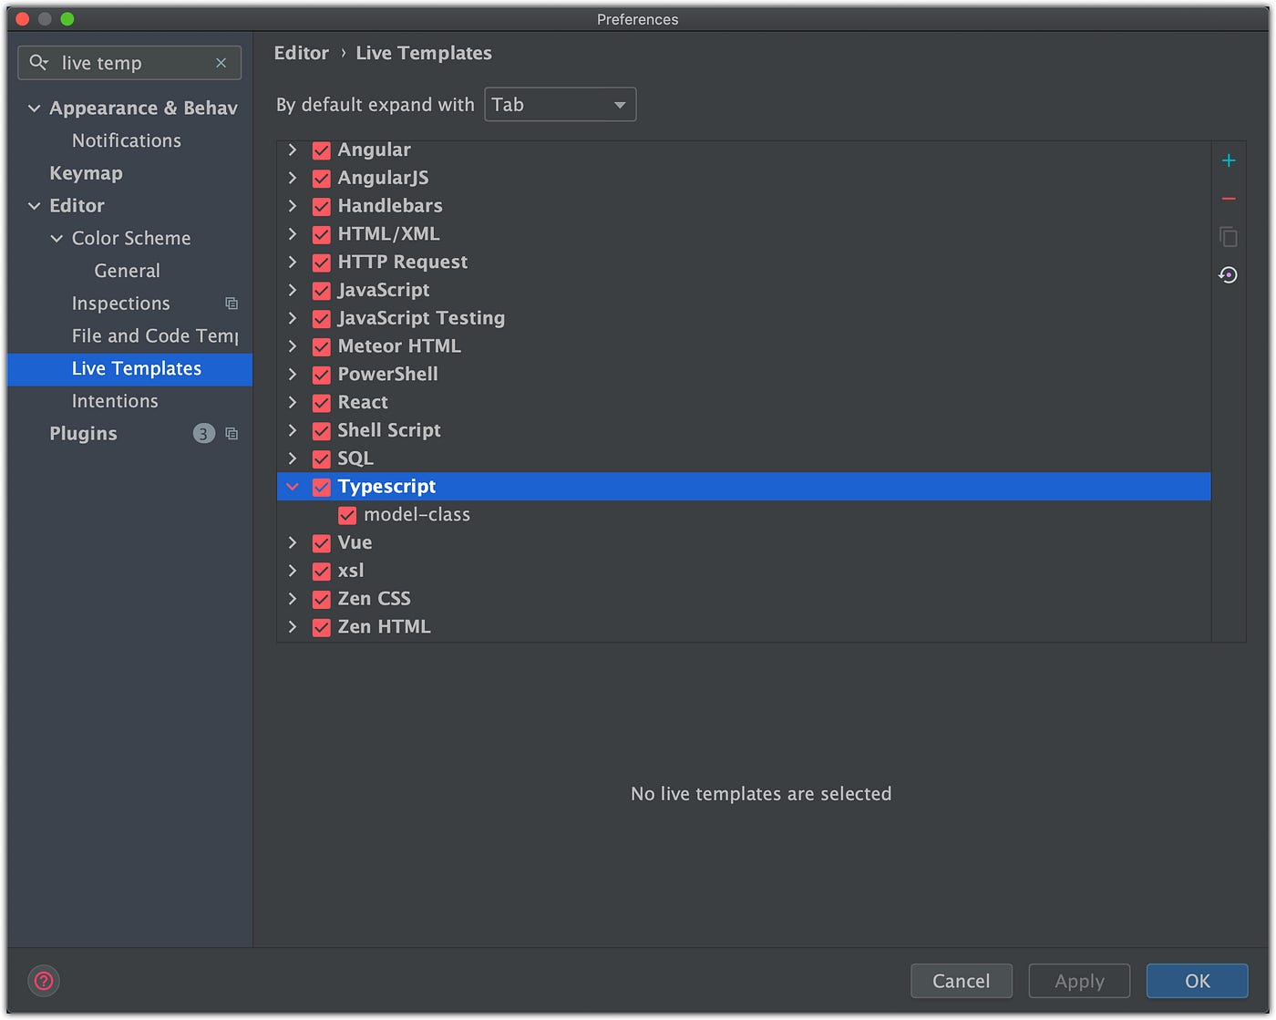This screenshot has width=1276, height=1020.
Task: Collapse the Appearance & Behavior section
Action: coord(35,108)
